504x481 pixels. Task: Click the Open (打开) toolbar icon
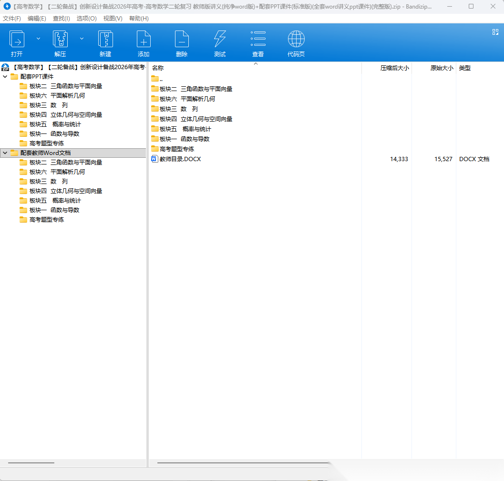[17, 39]
